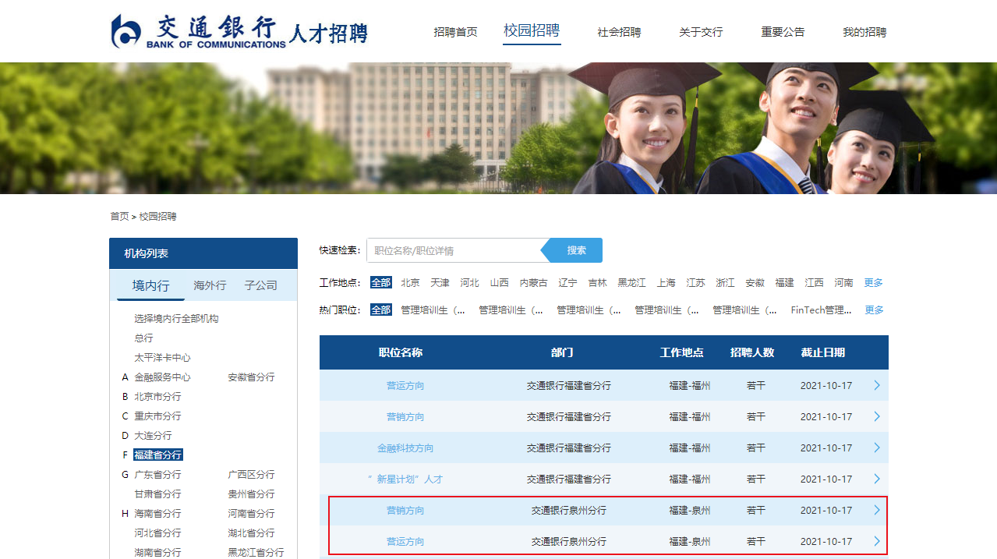Select 太平洋卡中心 in institution list

click(162, 357)
